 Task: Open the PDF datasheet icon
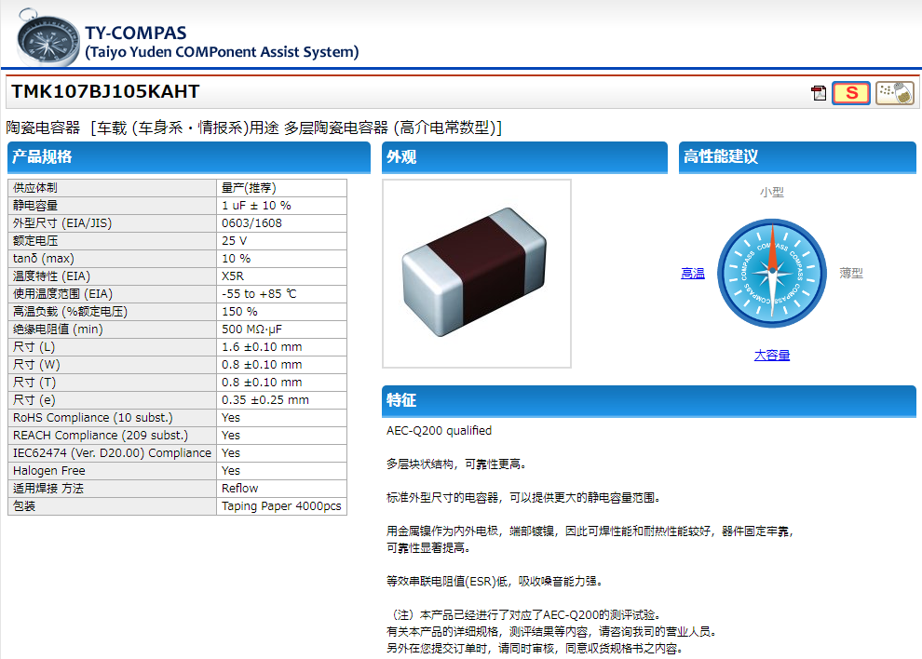click(819, 93)
